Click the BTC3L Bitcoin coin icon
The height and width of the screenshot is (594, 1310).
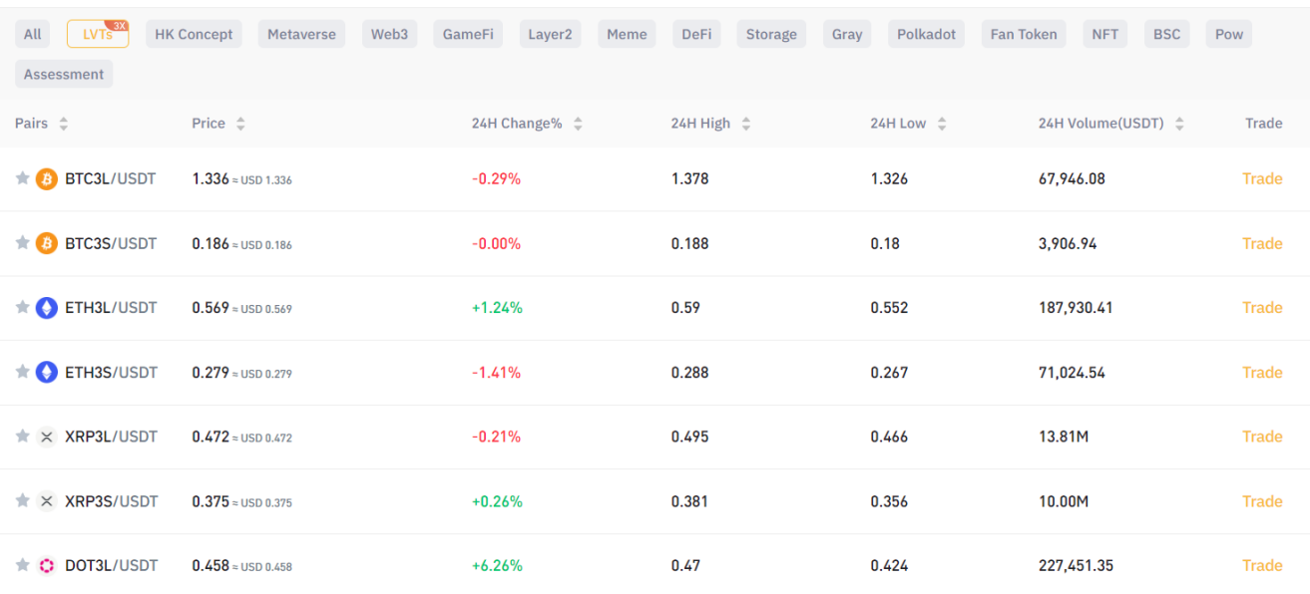[x=47, y=179]
